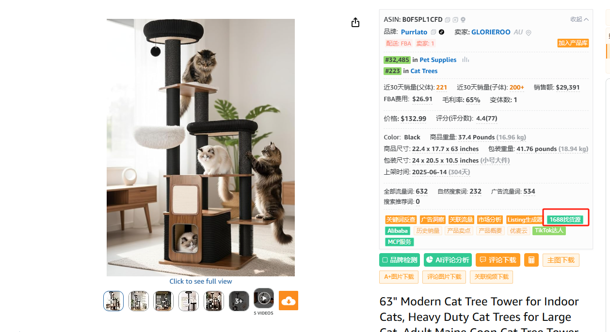Open the GLORIEROO seller link
Screen dimensions: 610x332
click(491, 32)
